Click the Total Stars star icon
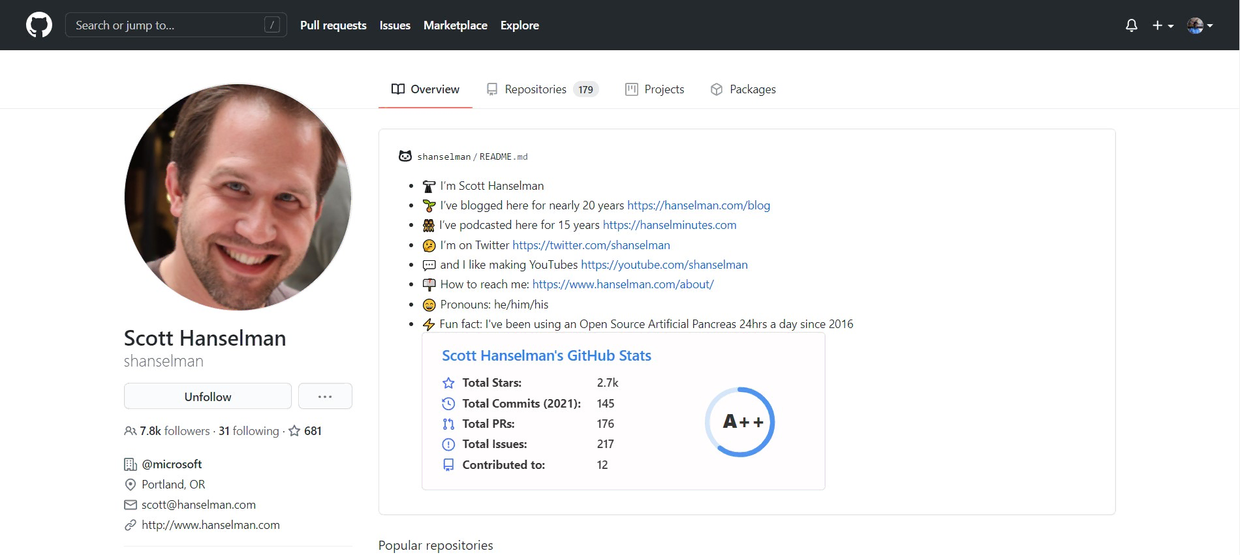Image resolution: width=1240 pixels, height=555 pixels. (448, 383)
